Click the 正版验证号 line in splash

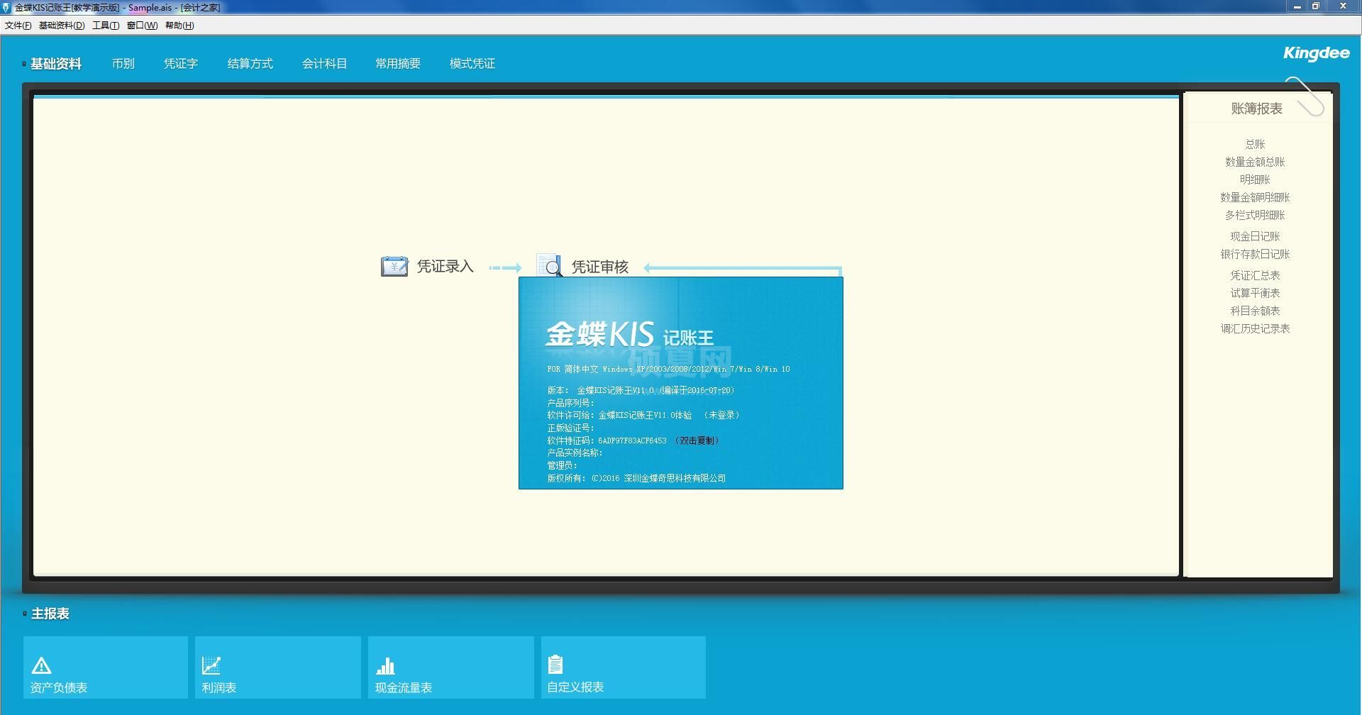point(571,428)
